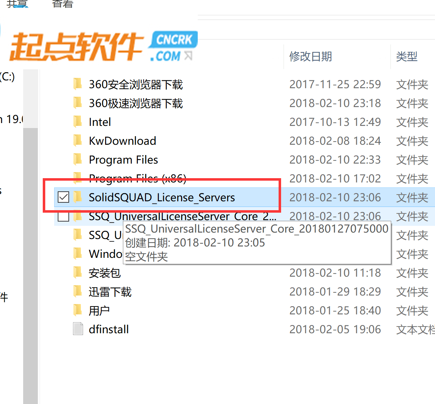The image size is (435, 404).
Task: Select the Intel folder icon
Action: [78, 122]
